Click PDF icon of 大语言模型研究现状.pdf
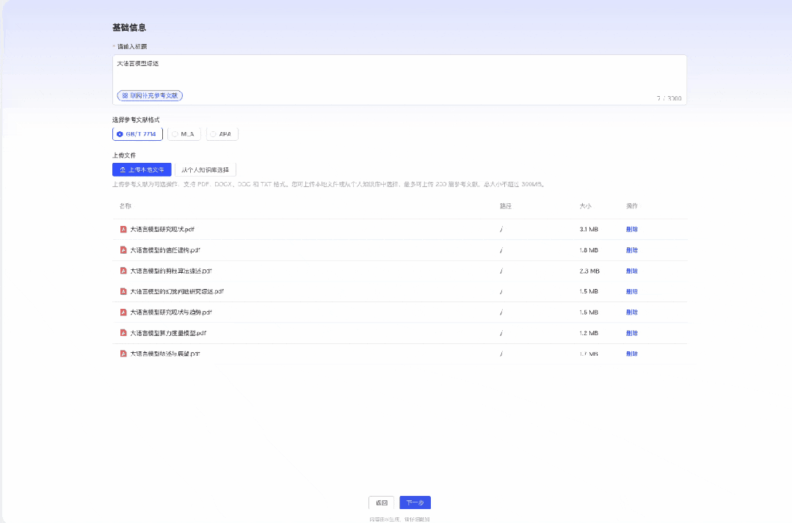The image size is (792, 523). pyautogui.click(x=123, y=229)
